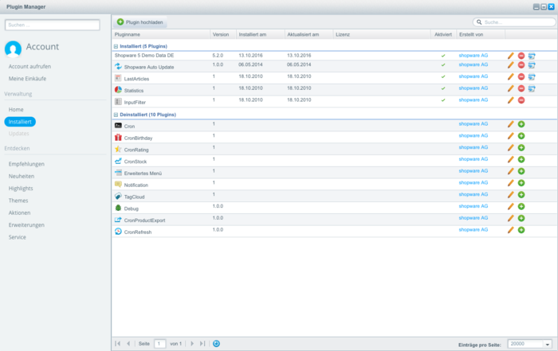Image resolution: width=558 pixels, height=351 pixels.
Task: Open Erweiterungen in the sidebar
Action: coord(26,225)
